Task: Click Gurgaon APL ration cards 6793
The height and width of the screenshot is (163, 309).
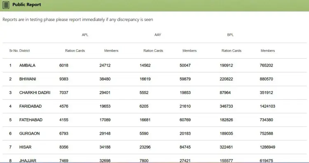Action: pos(63,133)
